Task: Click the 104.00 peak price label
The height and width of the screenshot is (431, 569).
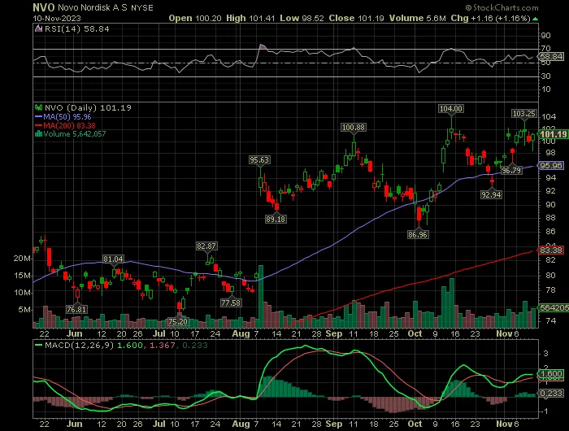Action: 451,109
